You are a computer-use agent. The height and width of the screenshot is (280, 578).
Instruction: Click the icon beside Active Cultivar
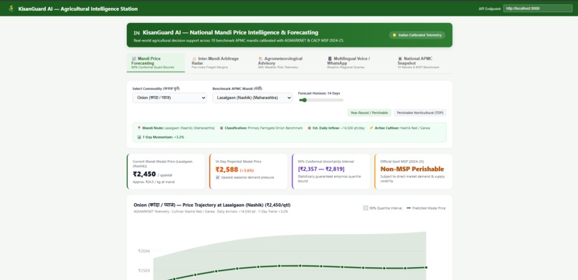click(371, 128)
